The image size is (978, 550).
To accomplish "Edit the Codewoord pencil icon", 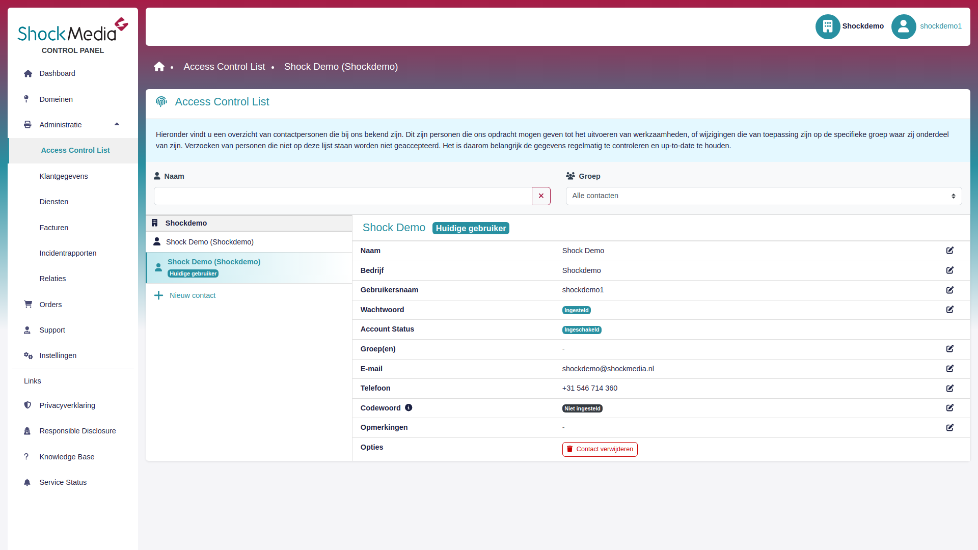I will tap(950, 408).
